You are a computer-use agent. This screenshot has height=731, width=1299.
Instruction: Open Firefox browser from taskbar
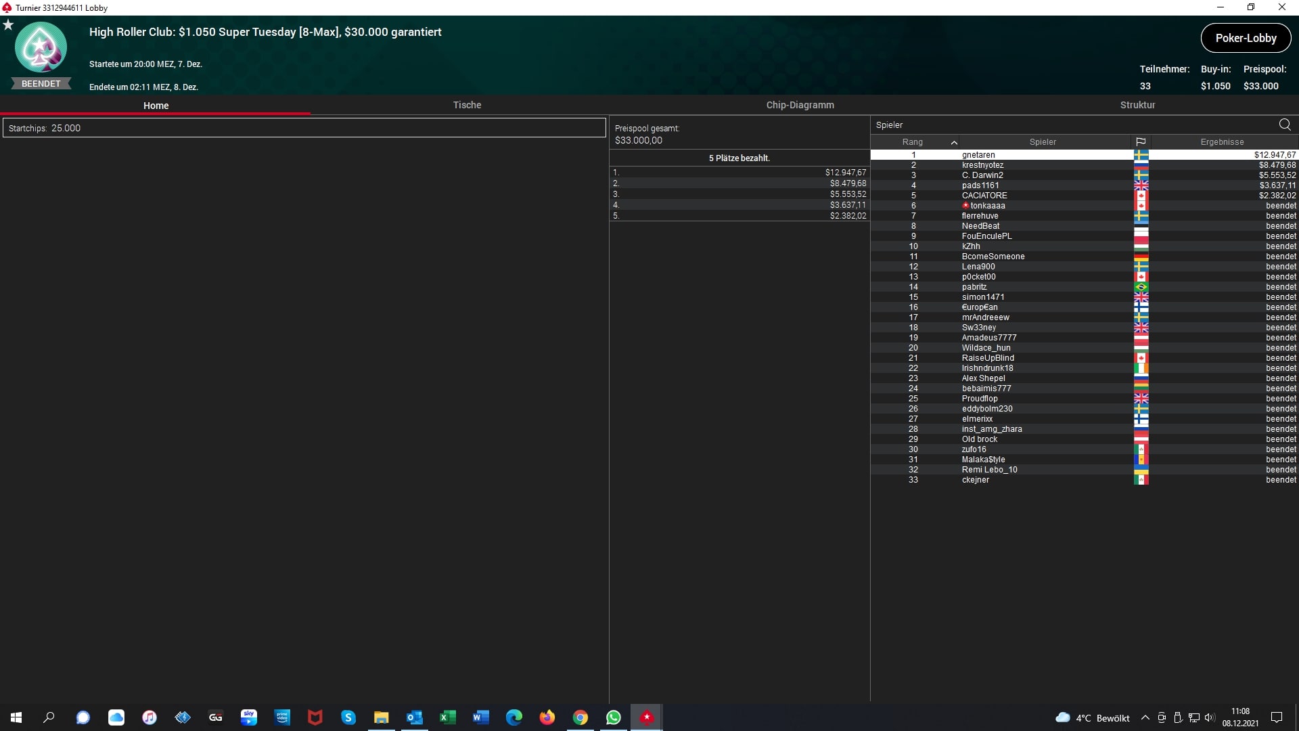[547, 717]
